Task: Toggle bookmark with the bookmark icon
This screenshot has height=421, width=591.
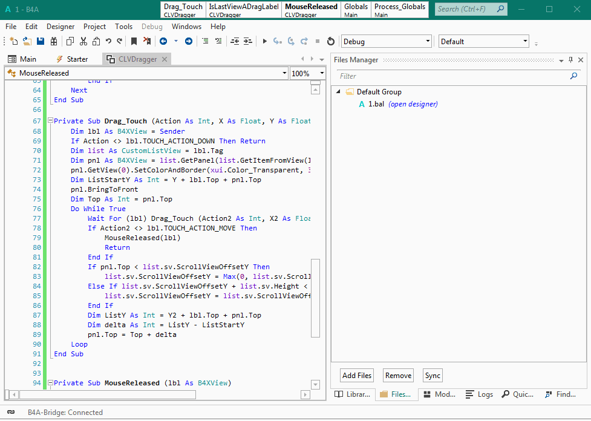Action: tap(134, 41)
